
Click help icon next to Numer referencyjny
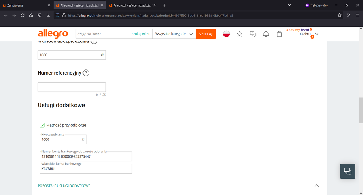pos(86,73)
